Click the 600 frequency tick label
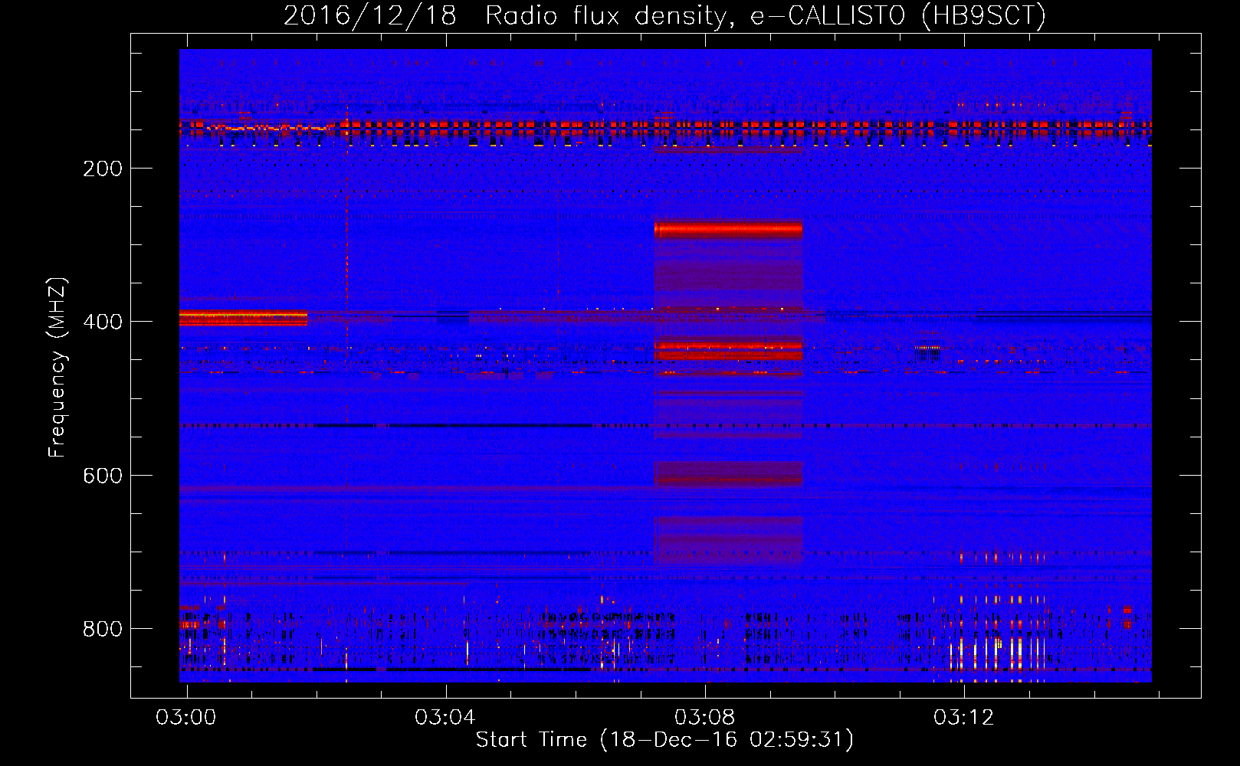This screenshot has width=1240, height=766. click(103, 476)
